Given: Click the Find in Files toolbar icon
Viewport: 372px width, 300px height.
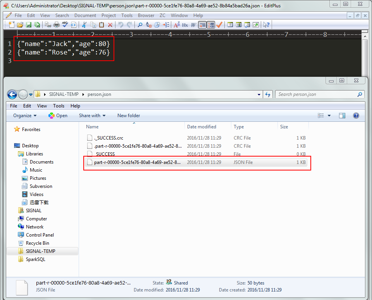Looking at the screenshot, I should click(x=157, y=25).
